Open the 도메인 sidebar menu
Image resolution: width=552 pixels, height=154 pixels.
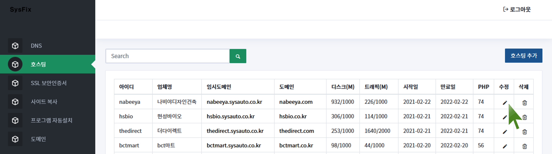coord(38,139)
